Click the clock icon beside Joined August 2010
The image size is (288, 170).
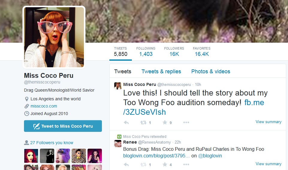coord(27,114)
